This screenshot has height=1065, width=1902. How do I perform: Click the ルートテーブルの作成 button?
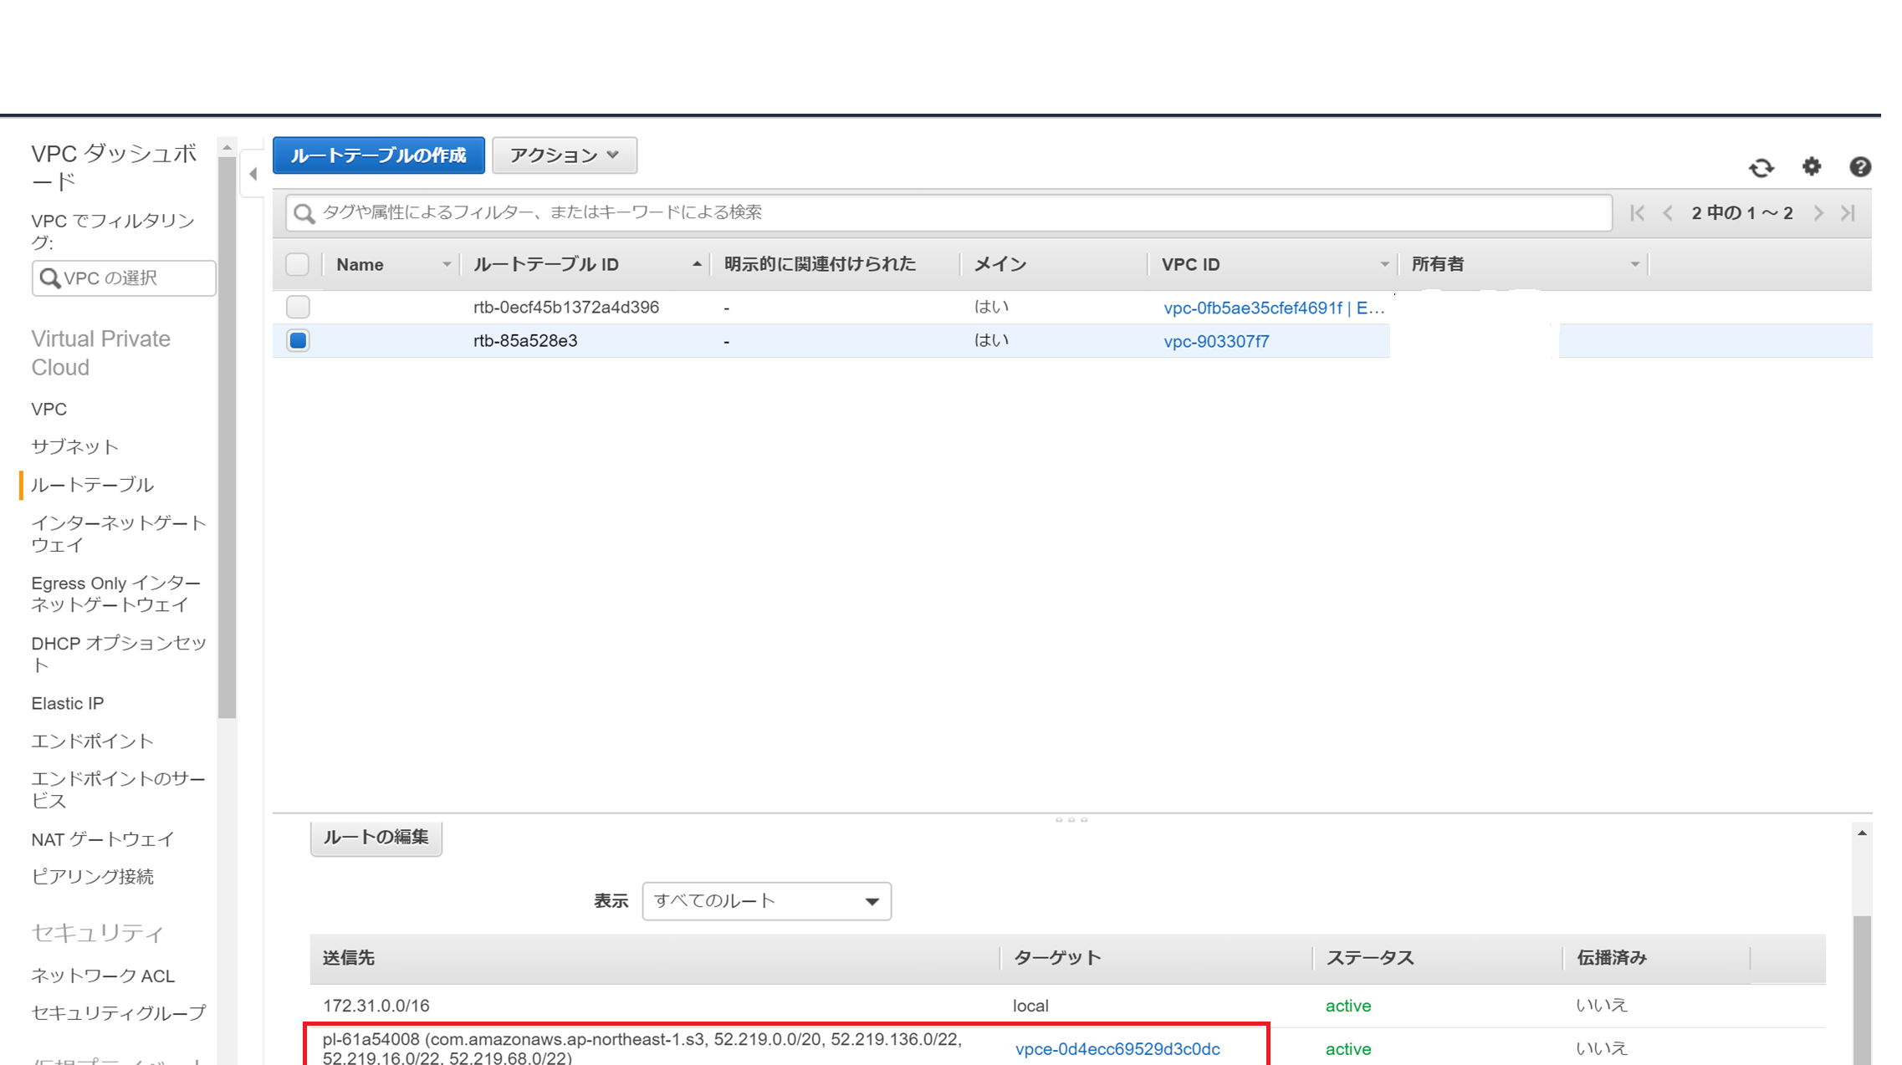pyautogui.click(x=379, y=155)
